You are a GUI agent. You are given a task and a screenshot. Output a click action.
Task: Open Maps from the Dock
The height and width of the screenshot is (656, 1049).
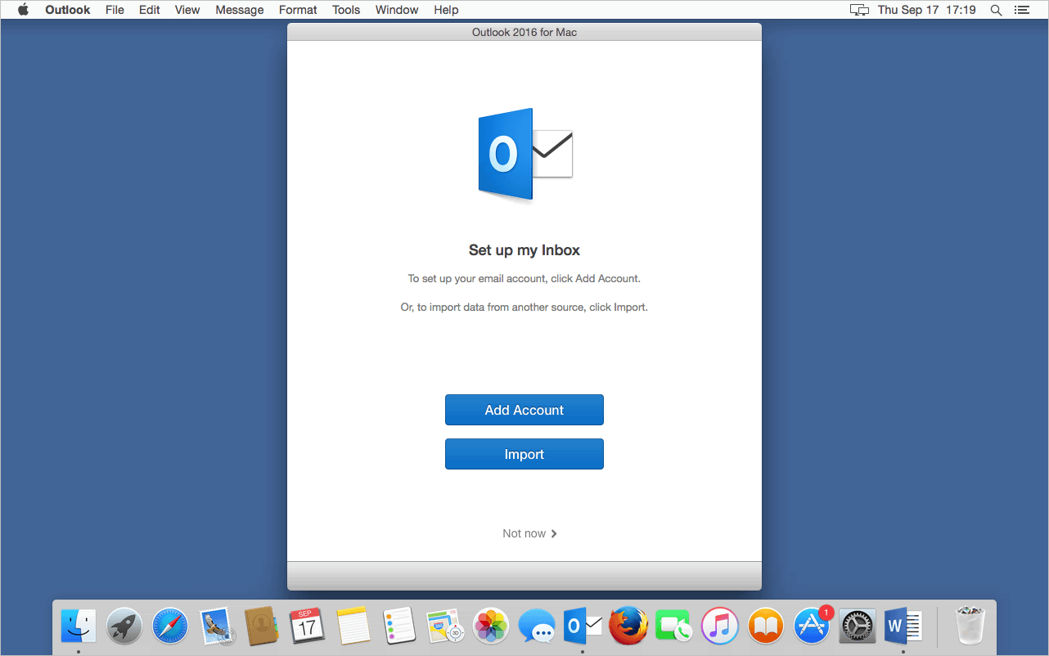click(x=446, y=627)
